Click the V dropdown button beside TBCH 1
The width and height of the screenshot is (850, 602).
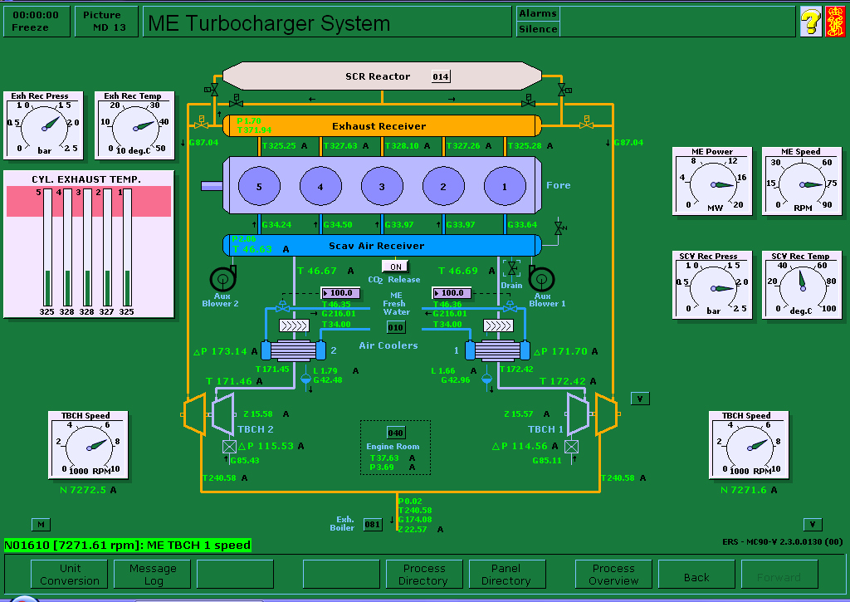[x=639, y=399]
